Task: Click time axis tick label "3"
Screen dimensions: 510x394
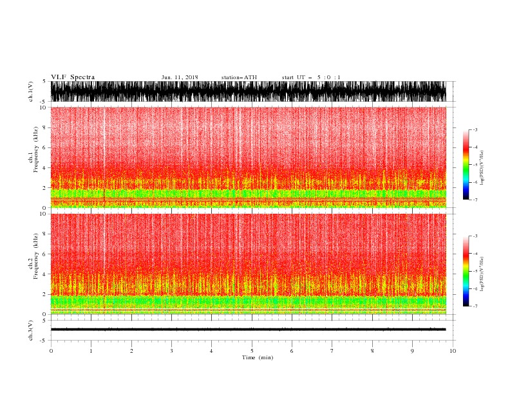Action: pos(171,351)
